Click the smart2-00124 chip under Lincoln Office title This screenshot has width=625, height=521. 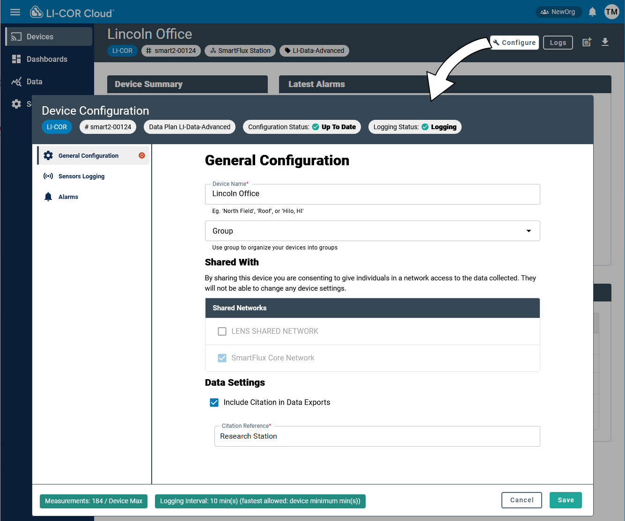tap(171, 51)
